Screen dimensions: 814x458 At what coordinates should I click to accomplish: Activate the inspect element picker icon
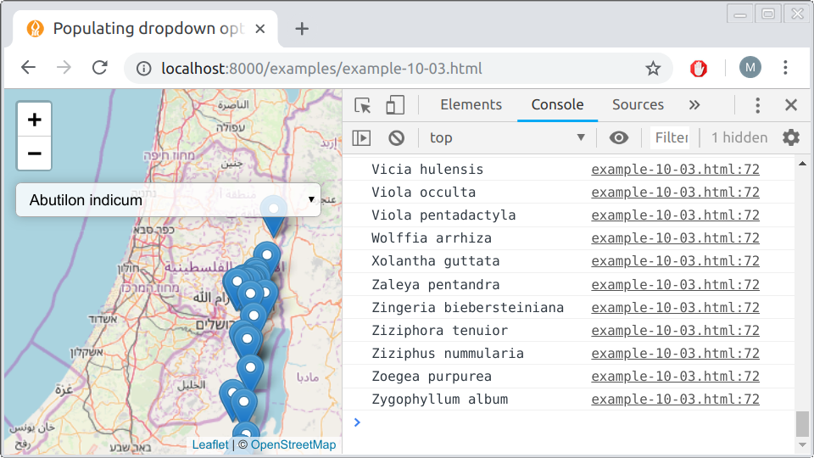tap(363, 105)
